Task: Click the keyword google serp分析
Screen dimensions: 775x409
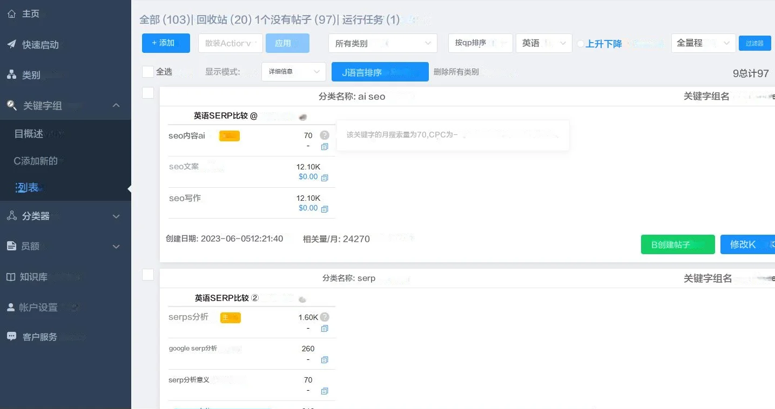Action: (193, 348)
